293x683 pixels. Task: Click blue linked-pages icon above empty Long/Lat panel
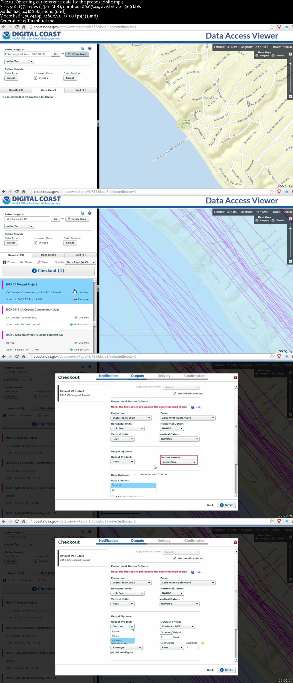(82, 48)
